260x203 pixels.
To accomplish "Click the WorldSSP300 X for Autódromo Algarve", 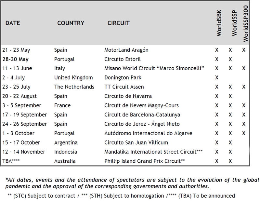I will [x=243, y=133].
